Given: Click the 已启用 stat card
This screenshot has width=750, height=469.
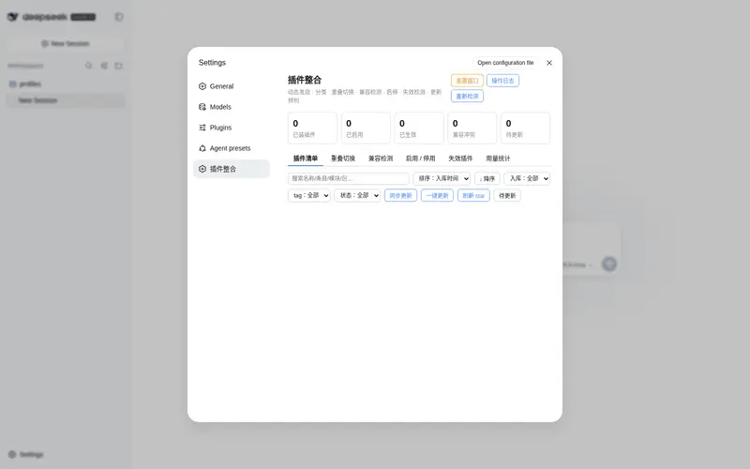Looking at the screenshot, I should 366,128.
